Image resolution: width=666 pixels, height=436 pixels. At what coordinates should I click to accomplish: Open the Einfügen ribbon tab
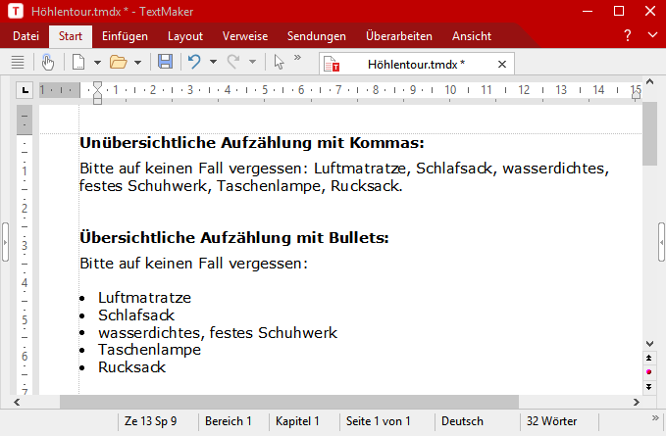click(125, 36)
